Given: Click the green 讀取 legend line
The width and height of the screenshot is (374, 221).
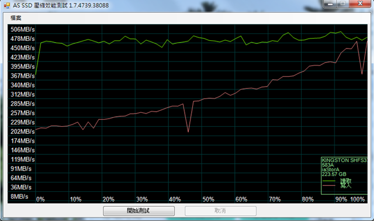Looking at the screenshot, I should point(329,181).
